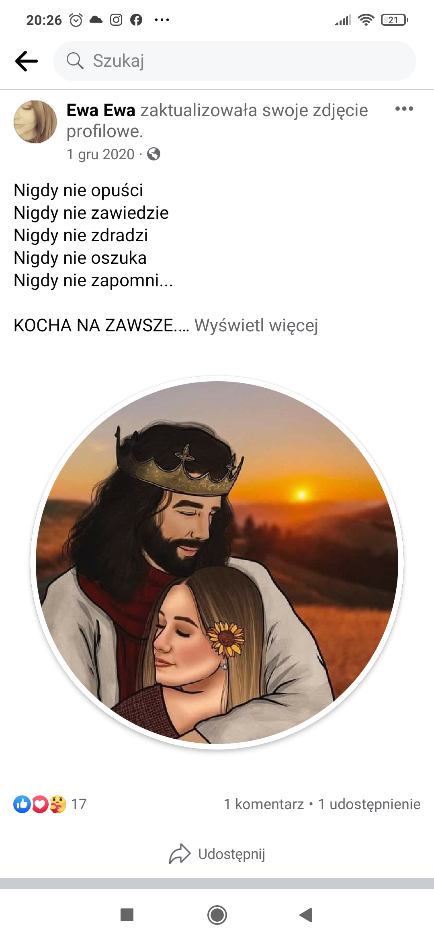The width and height of the screenshot is (434, 941).
Task: Tap the heart reaction icon
Action: [x=40, y=804]
